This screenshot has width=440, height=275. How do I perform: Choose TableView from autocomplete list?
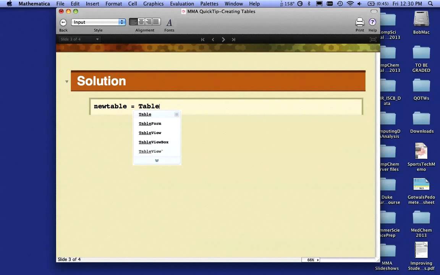point(150,133)
